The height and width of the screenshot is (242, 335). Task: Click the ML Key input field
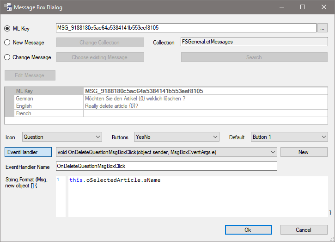(186, 28)
